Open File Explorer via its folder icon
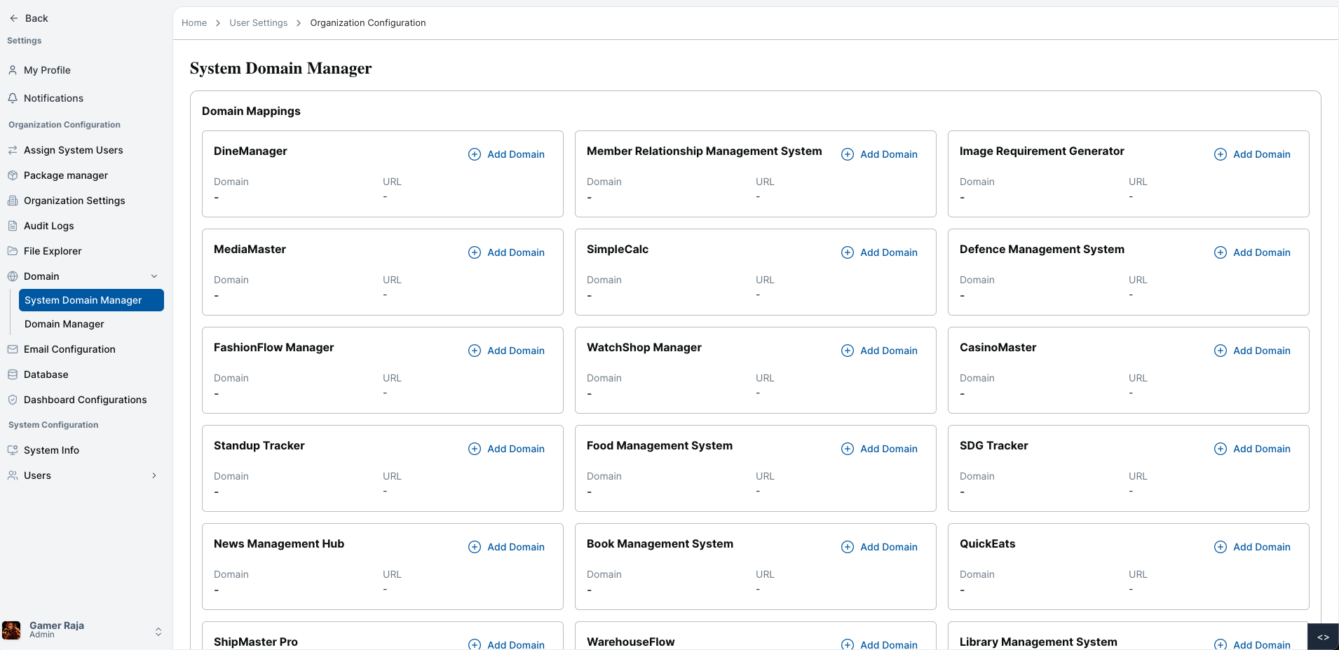 [x=13, y=251]
